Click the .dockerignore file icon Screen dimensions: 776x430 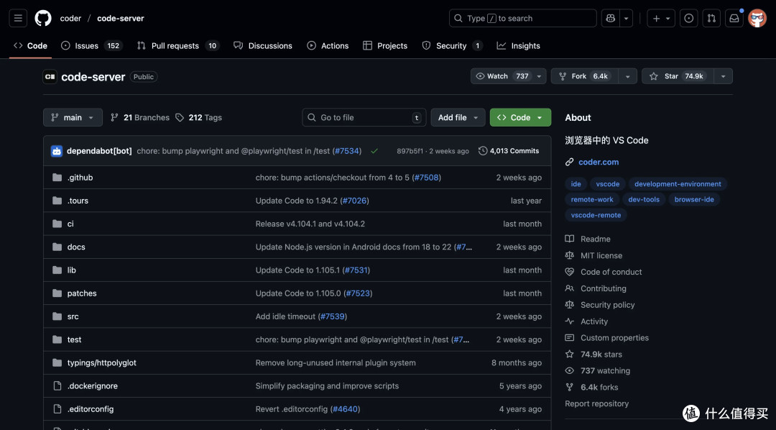tap(57, 386)
